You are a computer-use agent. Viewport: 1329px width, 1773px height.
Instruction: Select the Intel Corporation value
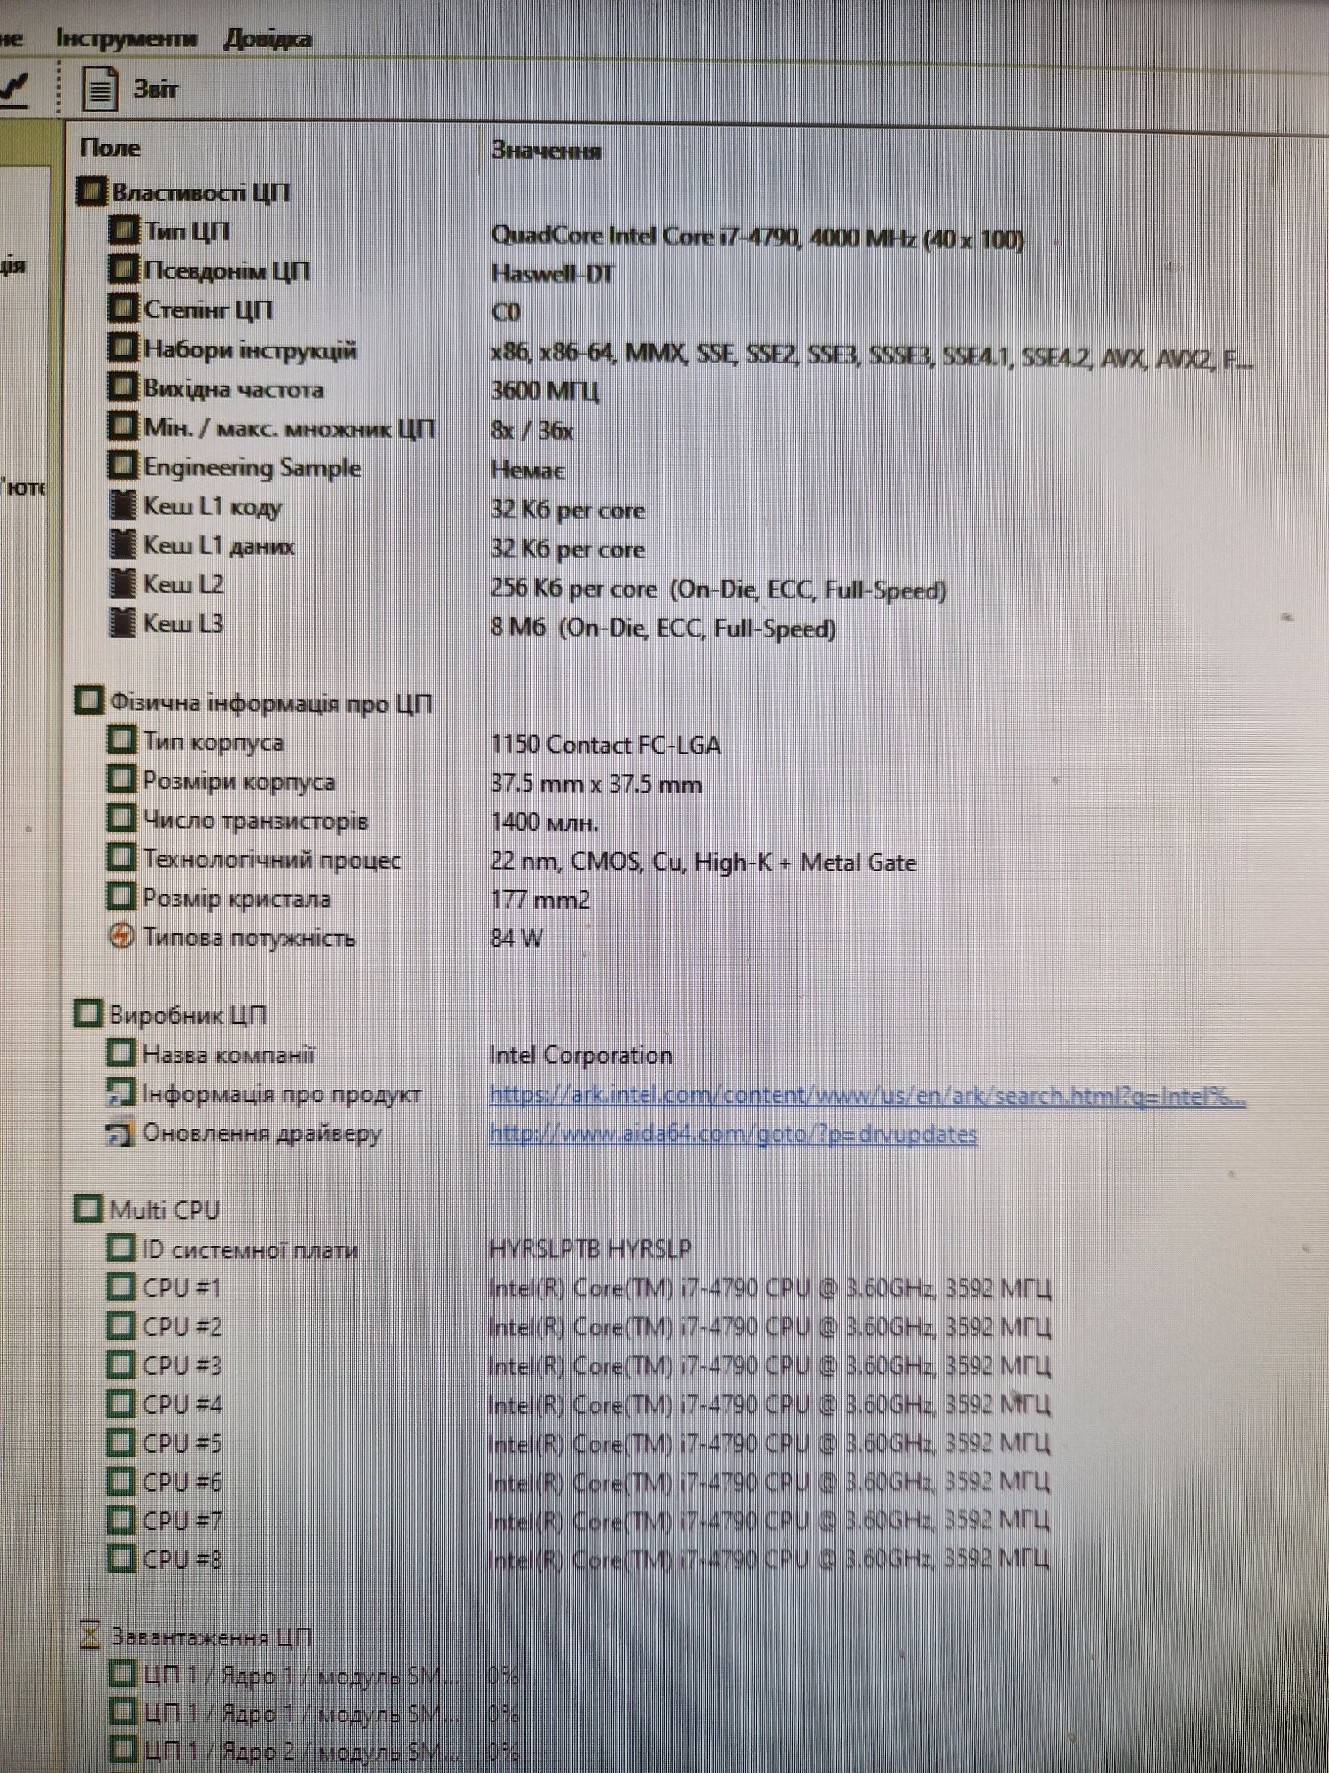click(x=581, y=1055)
